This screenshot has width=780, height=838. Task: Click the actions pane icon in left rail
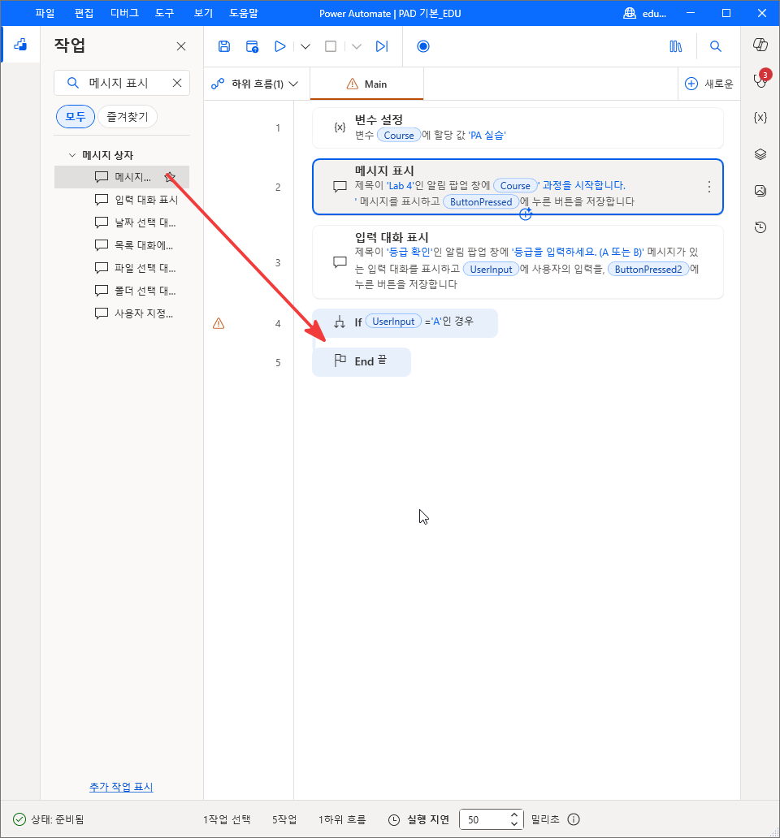pyautogui.click(x=20, y=45)
